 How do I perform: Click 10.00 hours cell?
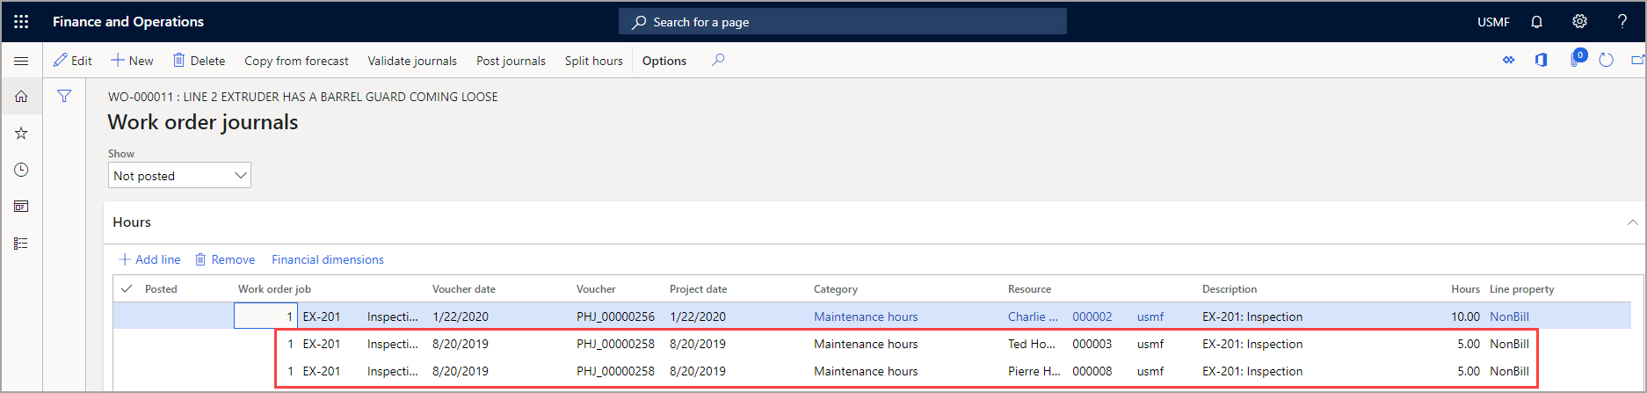coord(1465,317)
